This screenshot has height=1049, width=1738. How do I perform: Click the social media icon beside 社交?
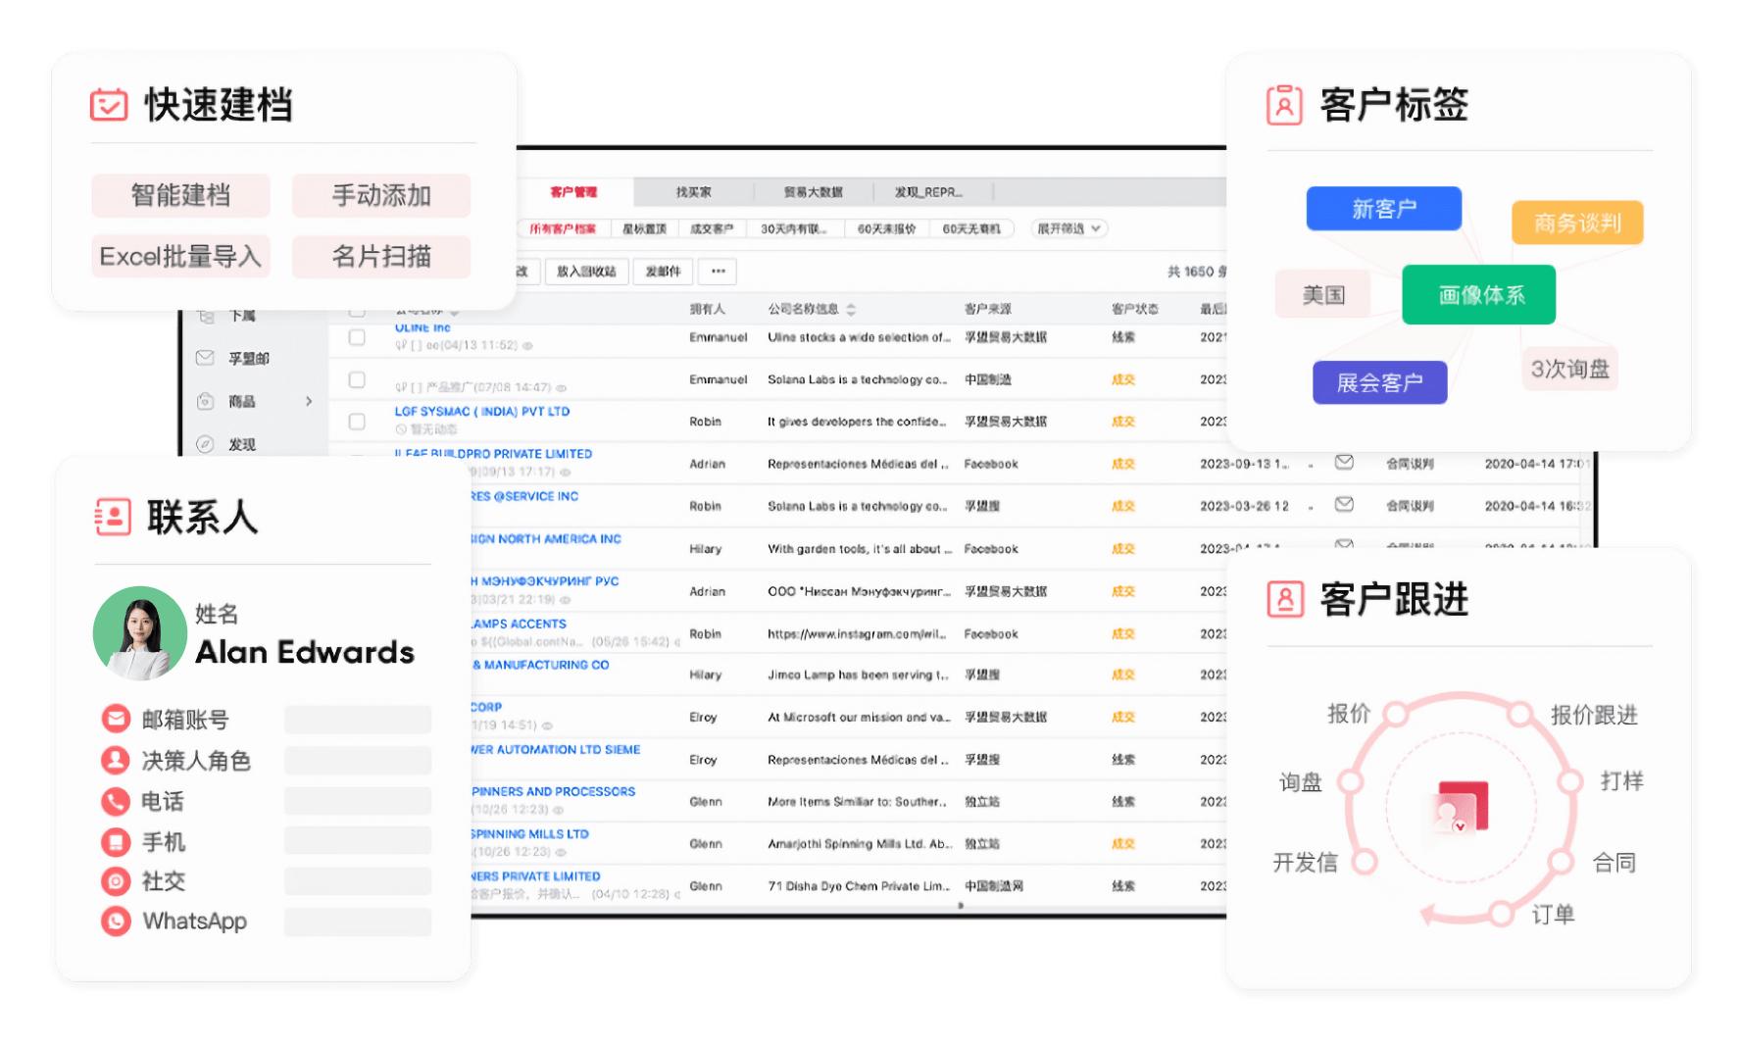[x=114, y=881]
